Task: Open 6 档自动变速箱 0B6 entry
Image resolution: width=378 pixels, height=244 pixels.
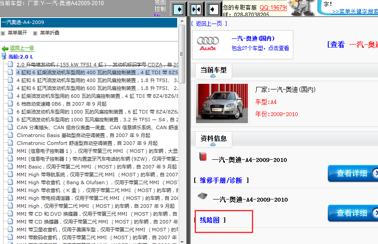Action: click(62, 104)
